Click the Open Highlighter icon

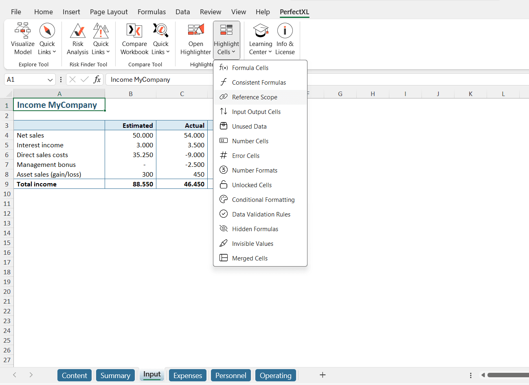[195, 39]
